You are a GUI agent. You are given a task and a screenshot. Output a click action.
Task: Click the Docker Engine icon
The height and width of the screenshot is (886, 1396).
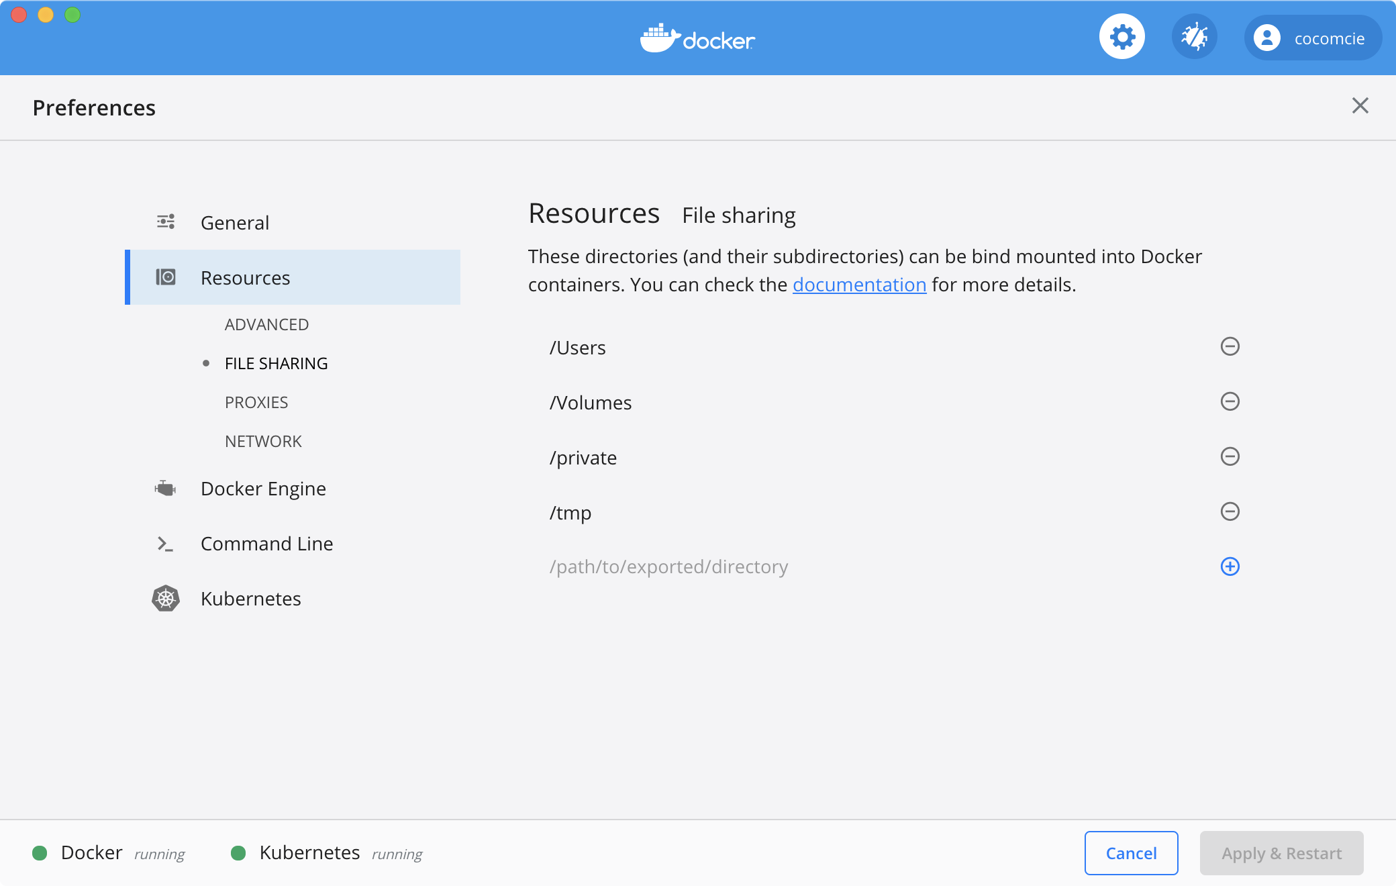165,488
